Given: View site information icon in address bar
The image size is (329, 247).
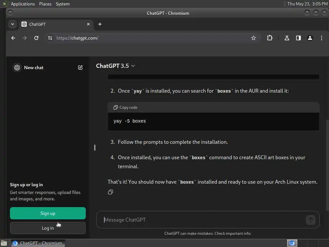Looking at the screenshot, I should (50, 38).
